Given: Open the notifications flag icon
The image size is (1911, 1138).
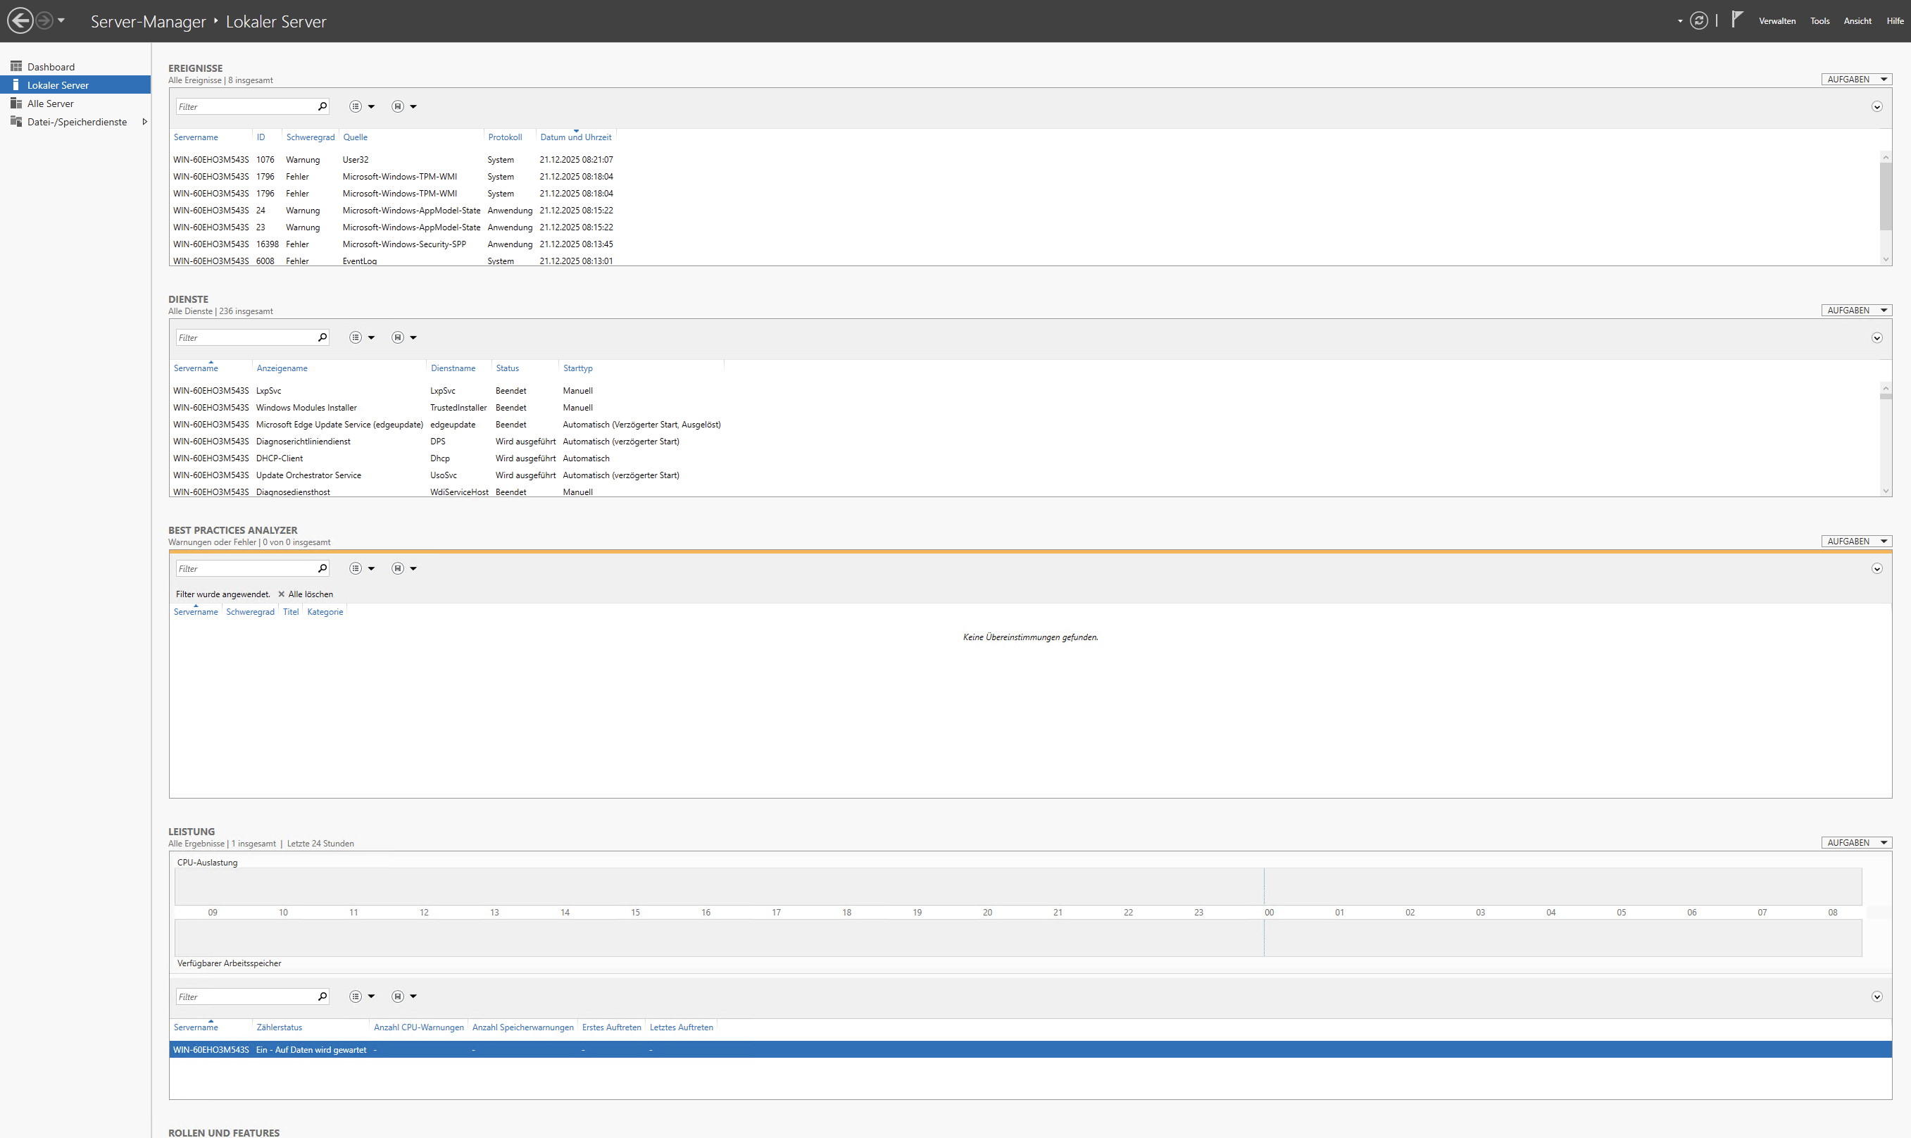Looking at the screenshot, I should point(1736,20).
